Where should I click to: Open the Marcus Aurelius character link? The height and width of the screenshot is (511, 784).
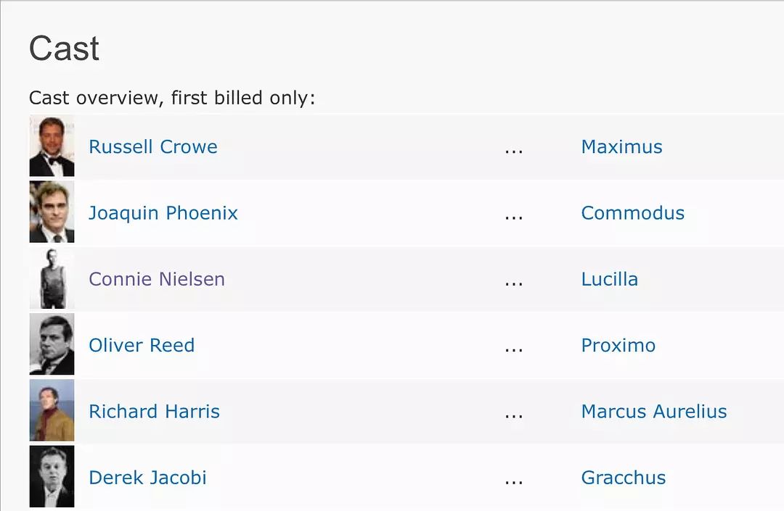(x=654, y=411)
